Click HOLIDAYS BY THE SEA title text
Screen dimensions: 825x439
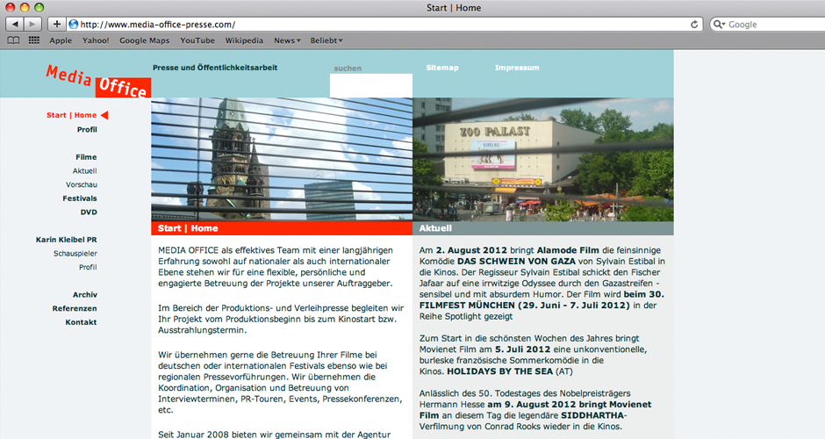click(500, 371)
